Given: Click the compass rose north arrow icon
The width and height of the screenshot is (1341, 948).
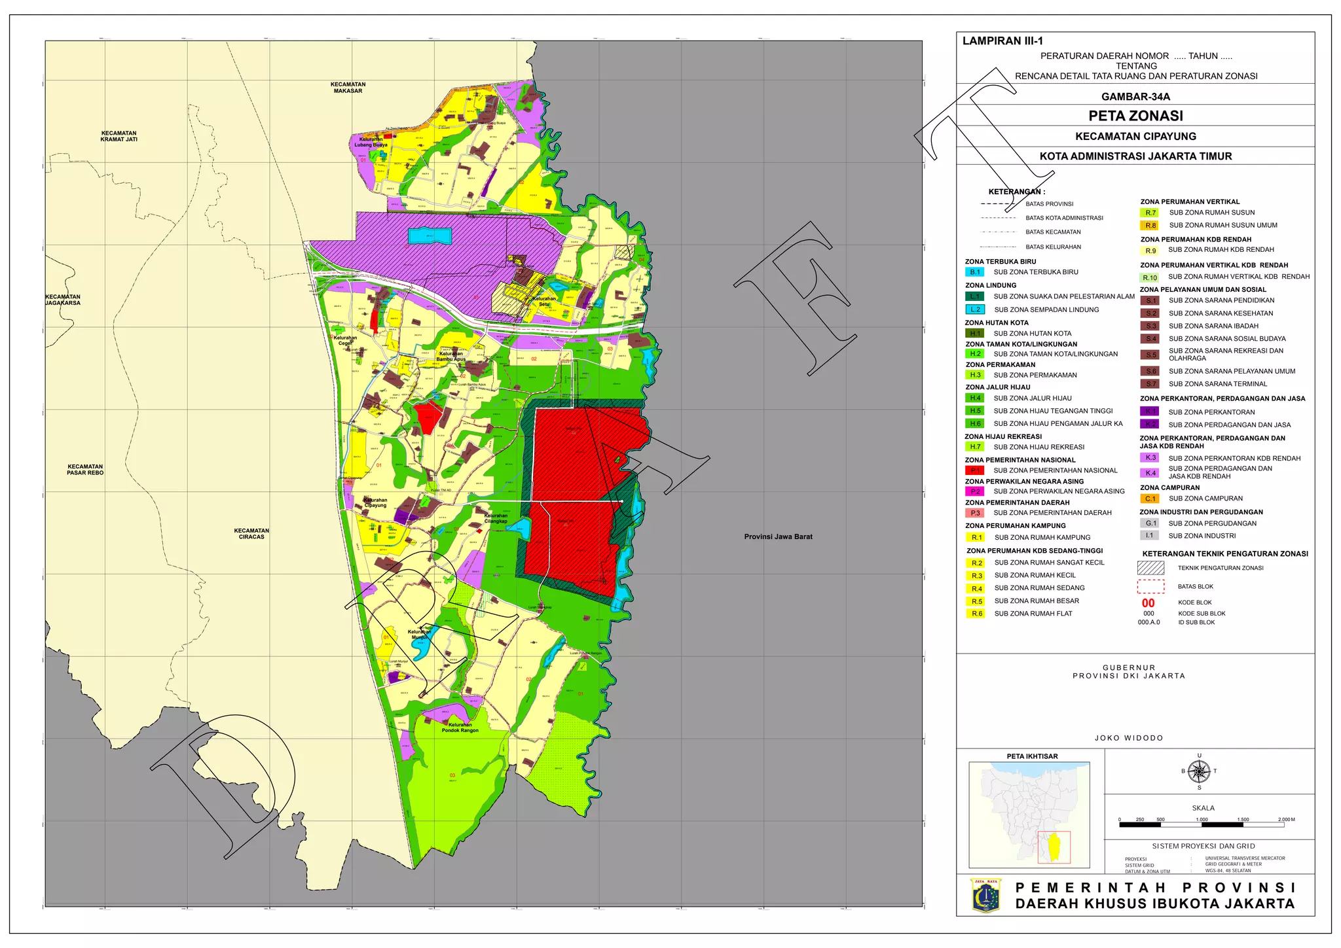Looking at the screenshot, I should pyautogui.click(x=1199, y=771).
